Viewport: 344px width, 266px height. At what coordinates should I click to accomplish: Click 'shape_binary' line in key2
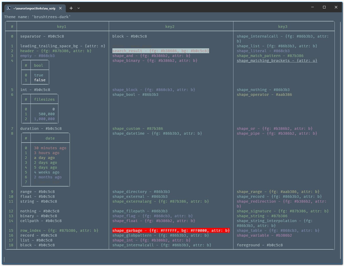coord(155,61)
